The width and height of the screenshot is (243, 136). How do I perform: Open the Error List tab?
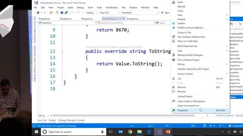[42, 120]
